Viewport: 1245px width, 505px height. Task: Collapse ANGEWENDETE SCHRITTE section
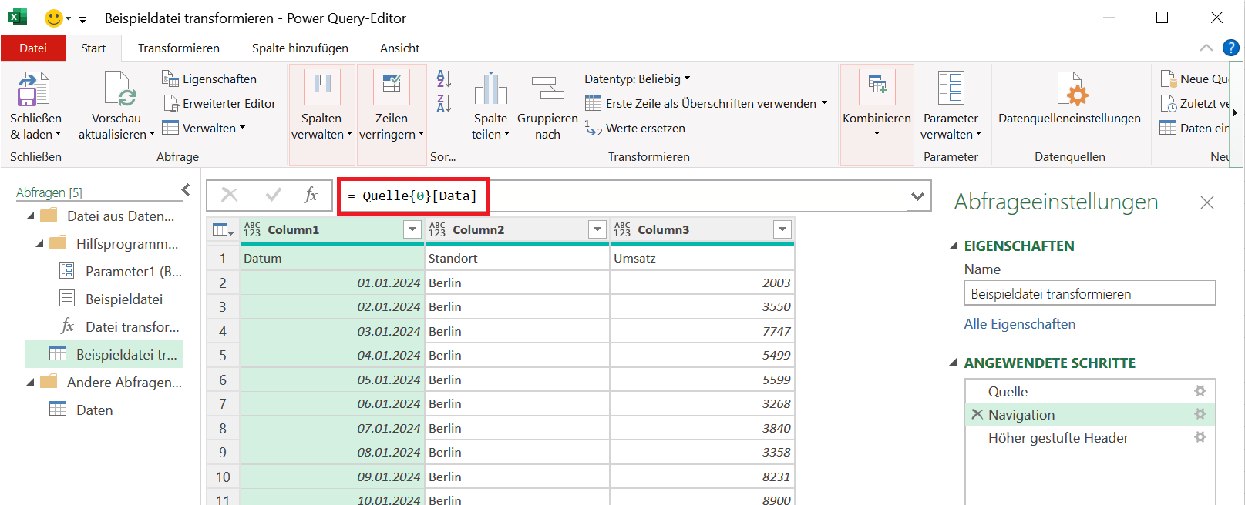pos(954,363)
